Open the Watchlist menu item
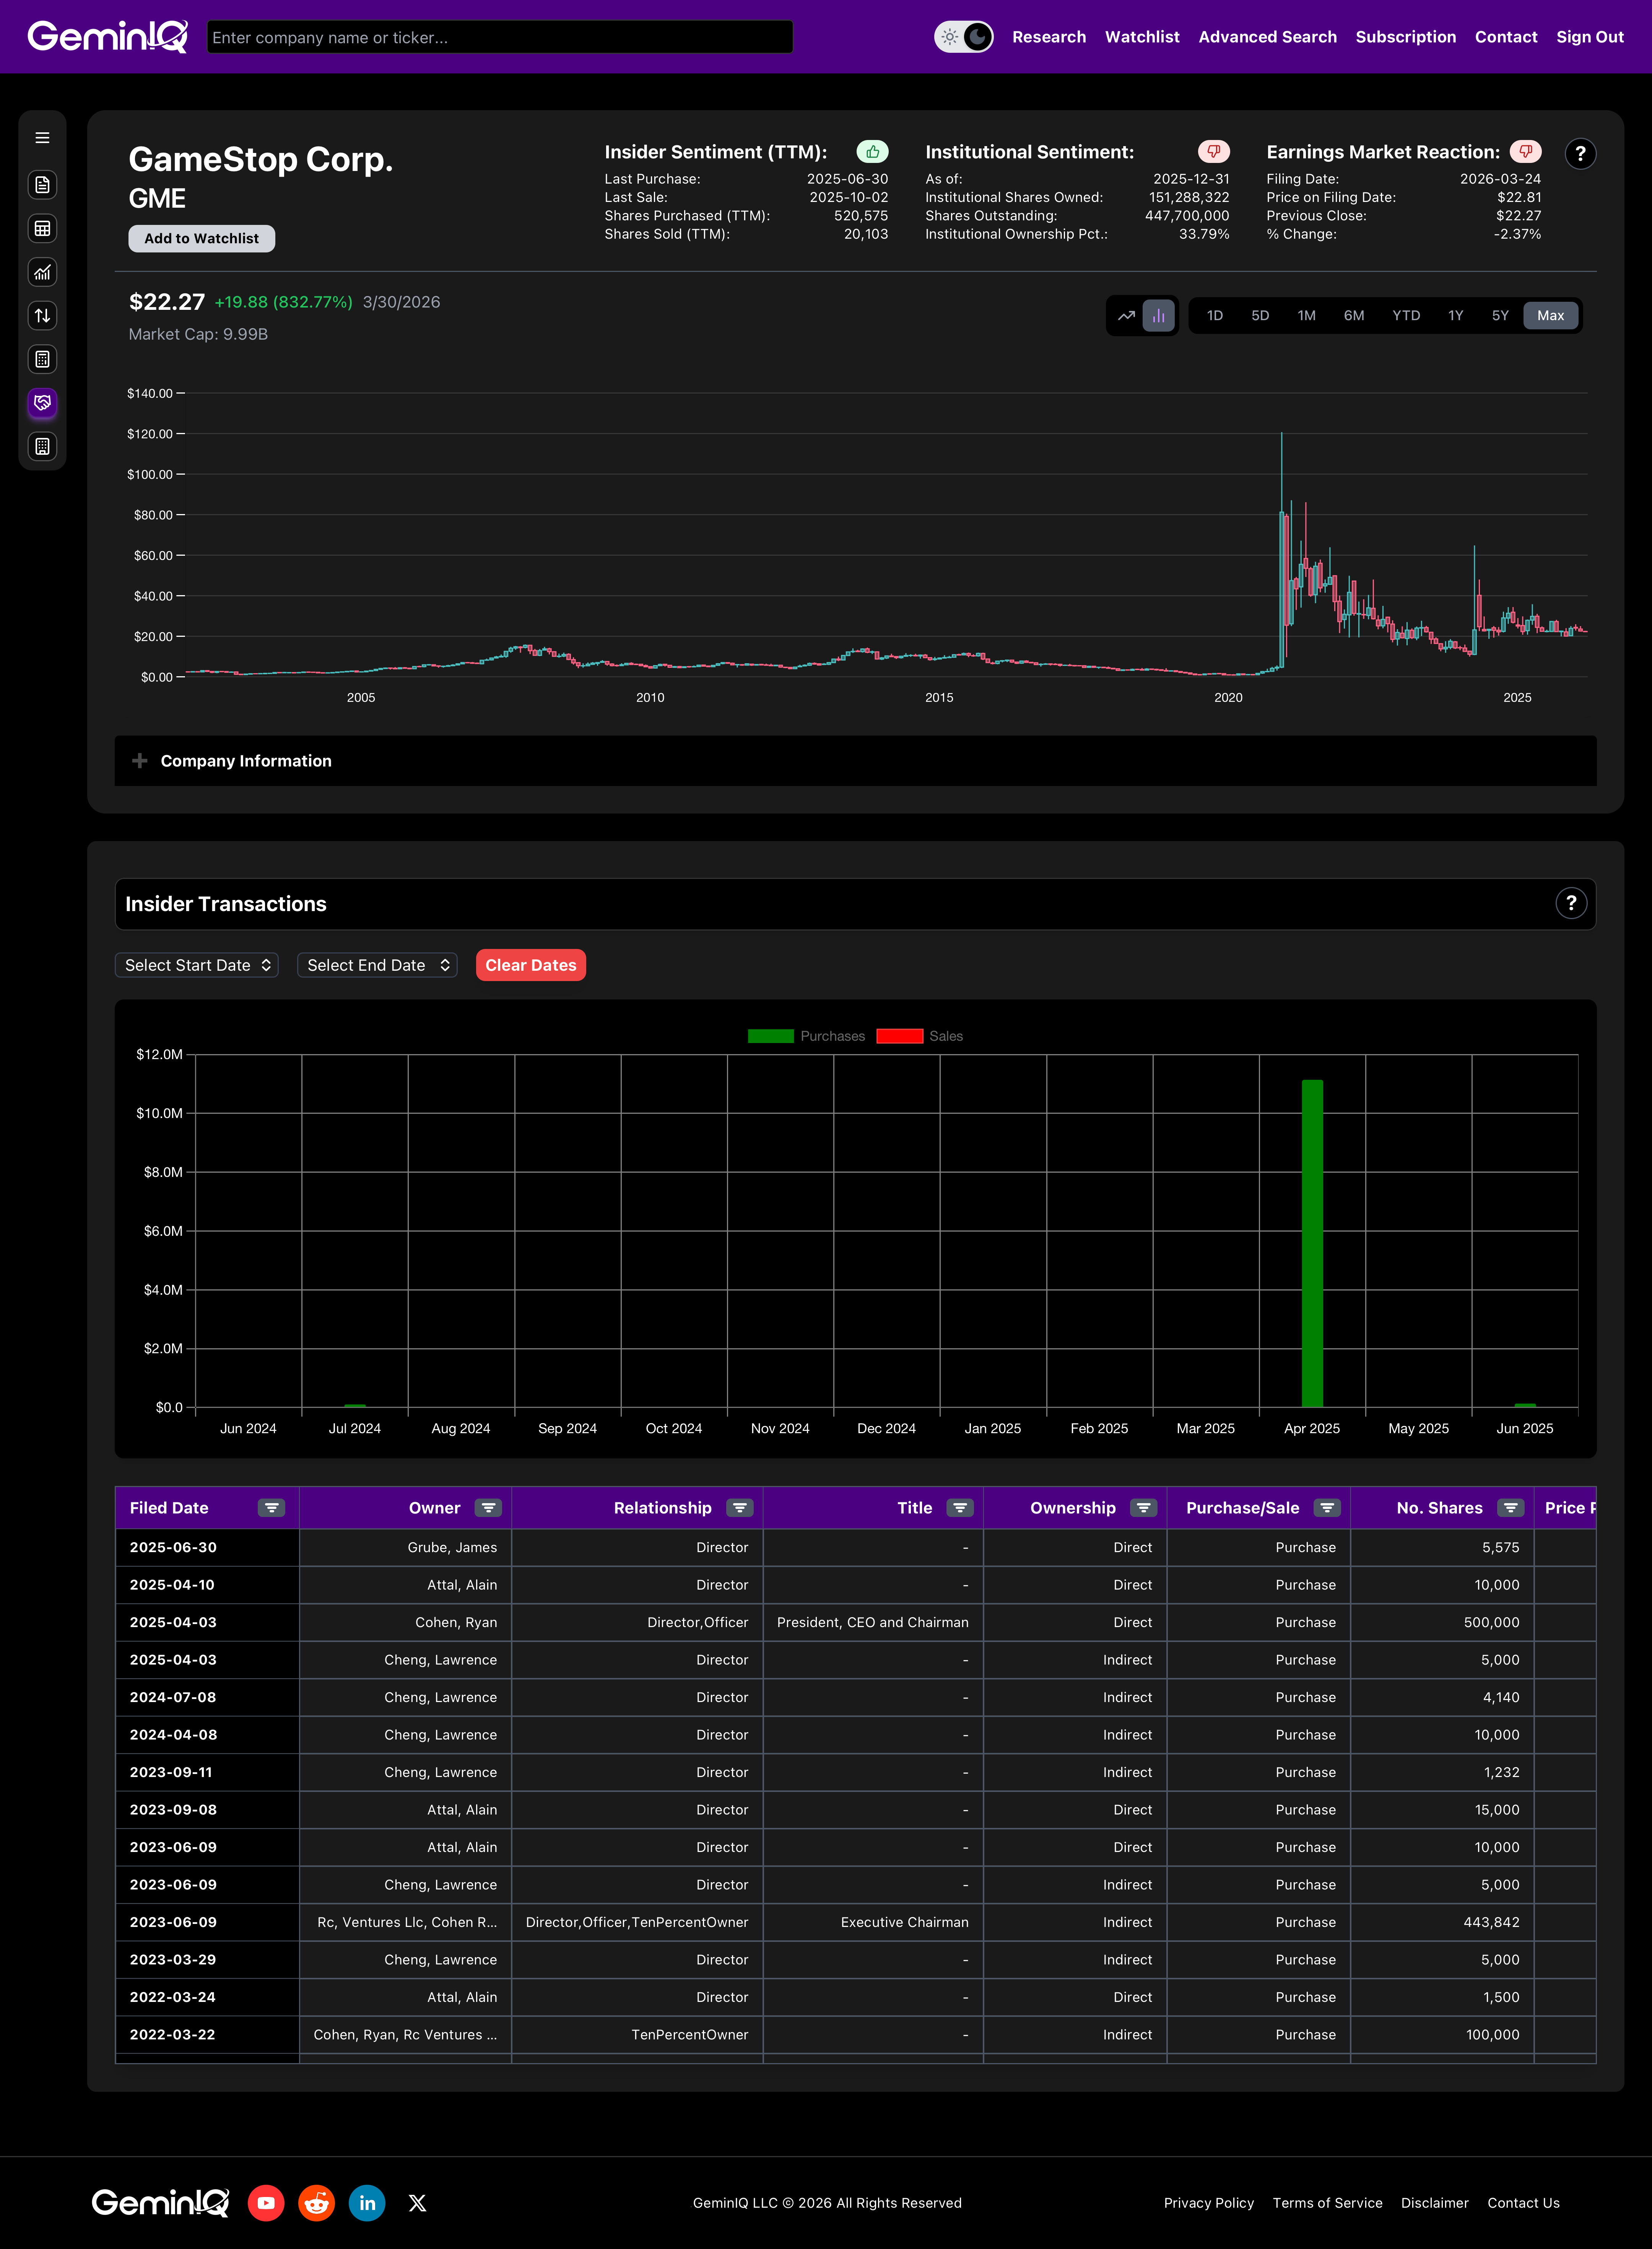This screenshot has width=1652, height=2249. (x=1141, y=37)
